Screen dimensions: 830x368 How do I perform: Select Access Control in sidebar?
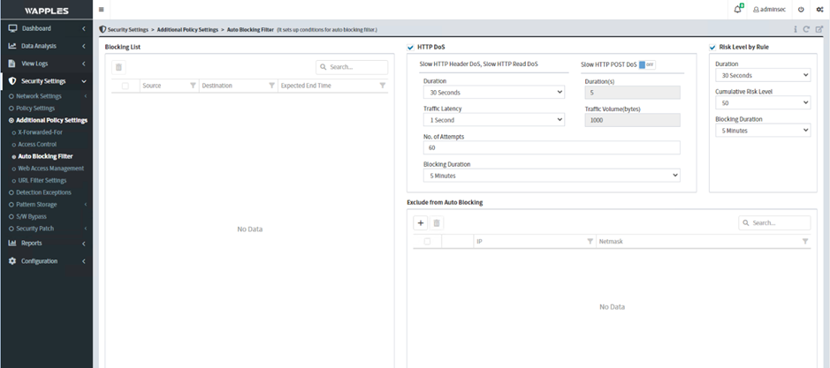pyautogui.click(x=37, y=144)
